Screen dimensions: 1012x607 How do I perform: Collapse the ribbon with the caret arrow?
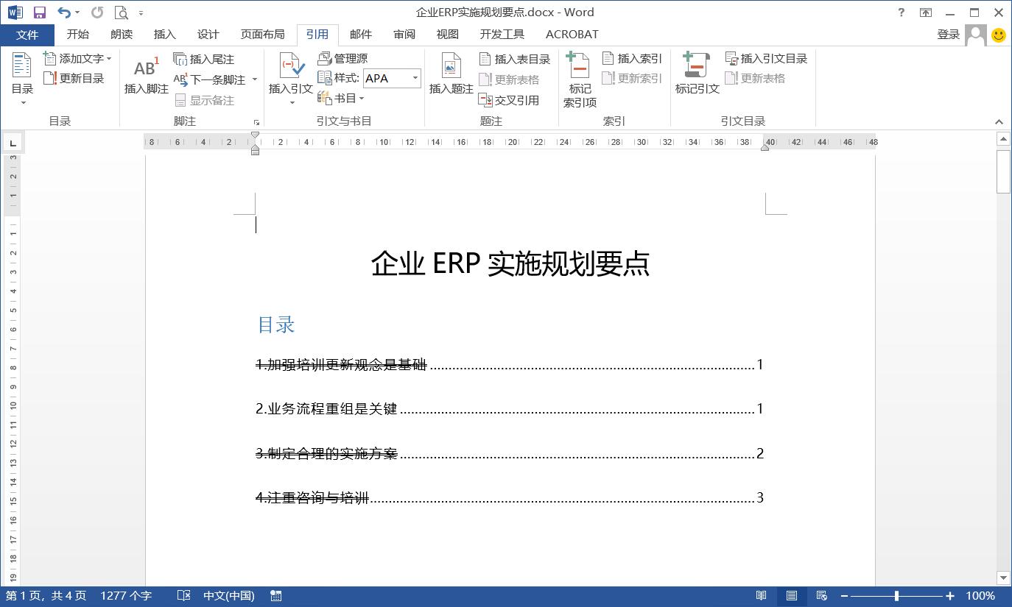click(x=999, y=122)
